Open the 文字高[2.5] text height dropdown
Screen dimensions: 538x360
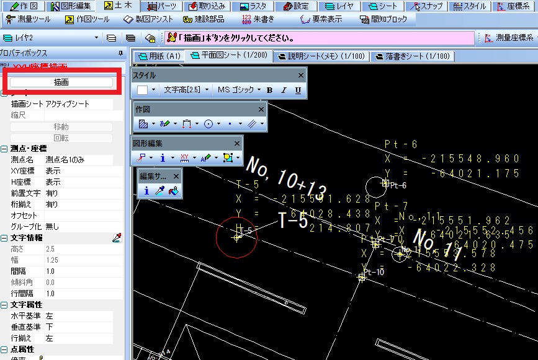[185, 90]
